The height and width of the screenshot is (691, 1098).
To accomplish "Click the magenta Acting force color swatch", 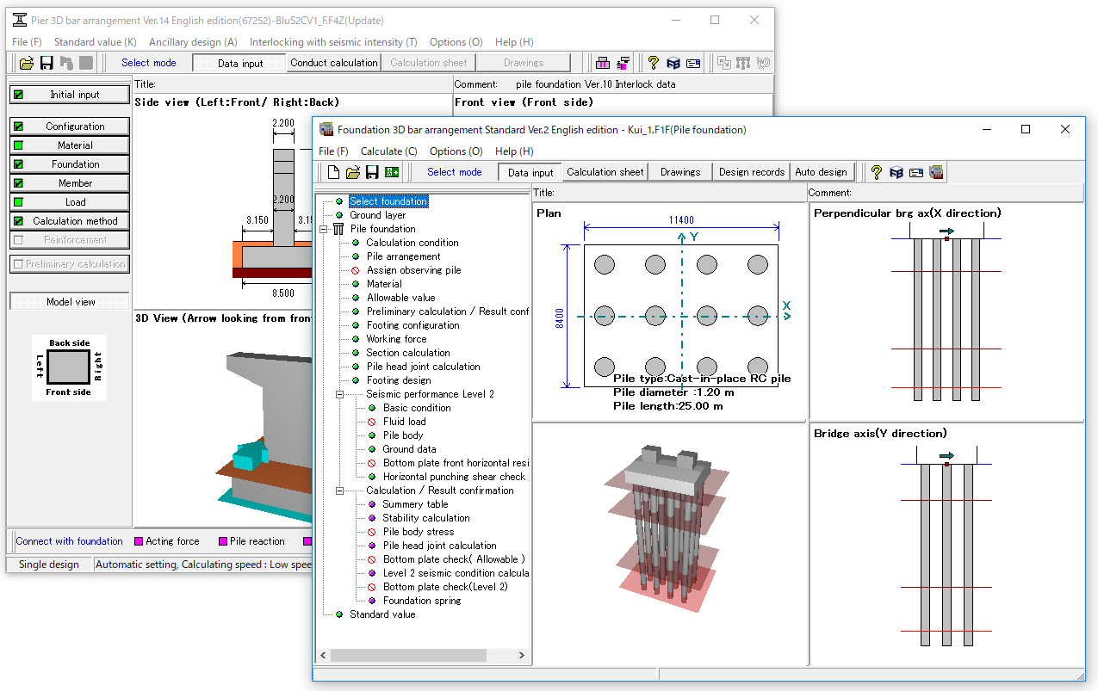I will (139, 541).
